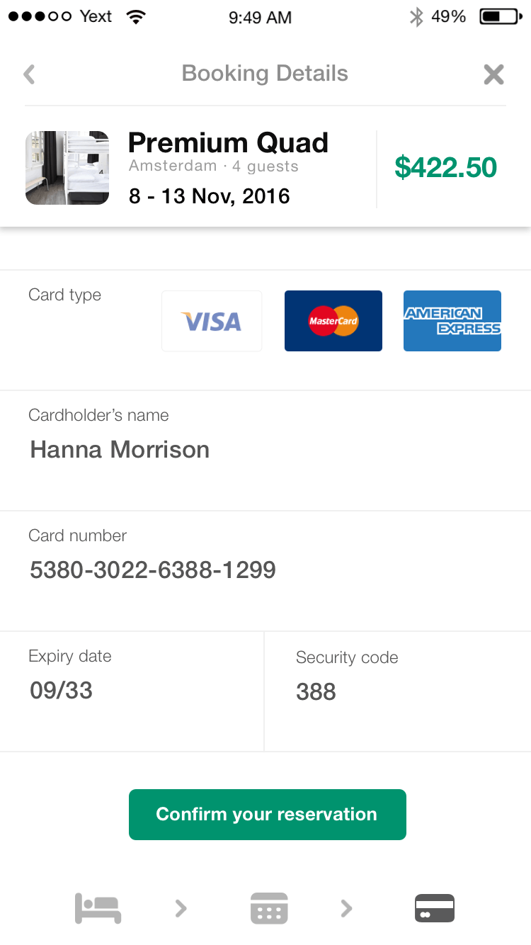
Task: Pick American Express card type
Action: click(452, 321)
